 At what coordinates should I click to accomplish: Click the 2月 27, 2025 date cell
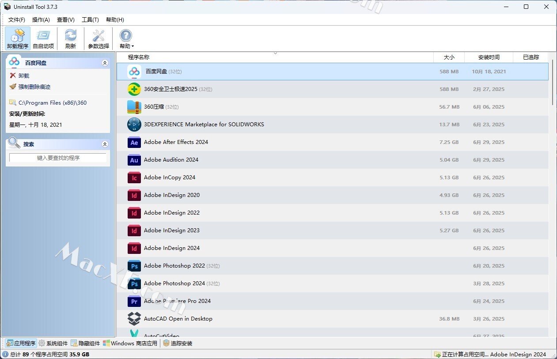coord(489,89)
